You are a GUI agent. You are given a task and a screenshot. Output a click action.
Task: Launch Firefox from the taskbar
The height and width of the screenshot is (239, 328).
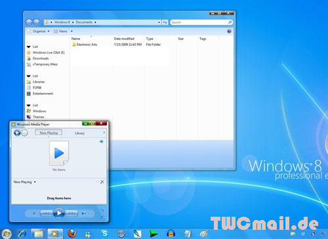[72, 234]
